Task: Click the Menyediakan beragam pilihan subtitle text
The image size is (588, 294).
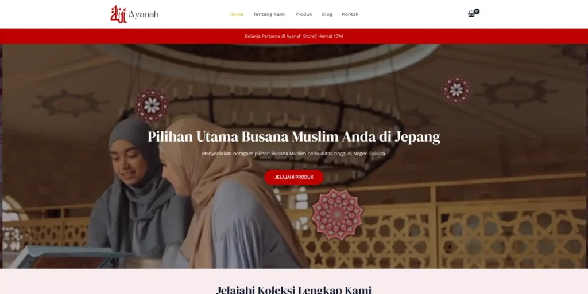Action: click(x=294, y=154)
